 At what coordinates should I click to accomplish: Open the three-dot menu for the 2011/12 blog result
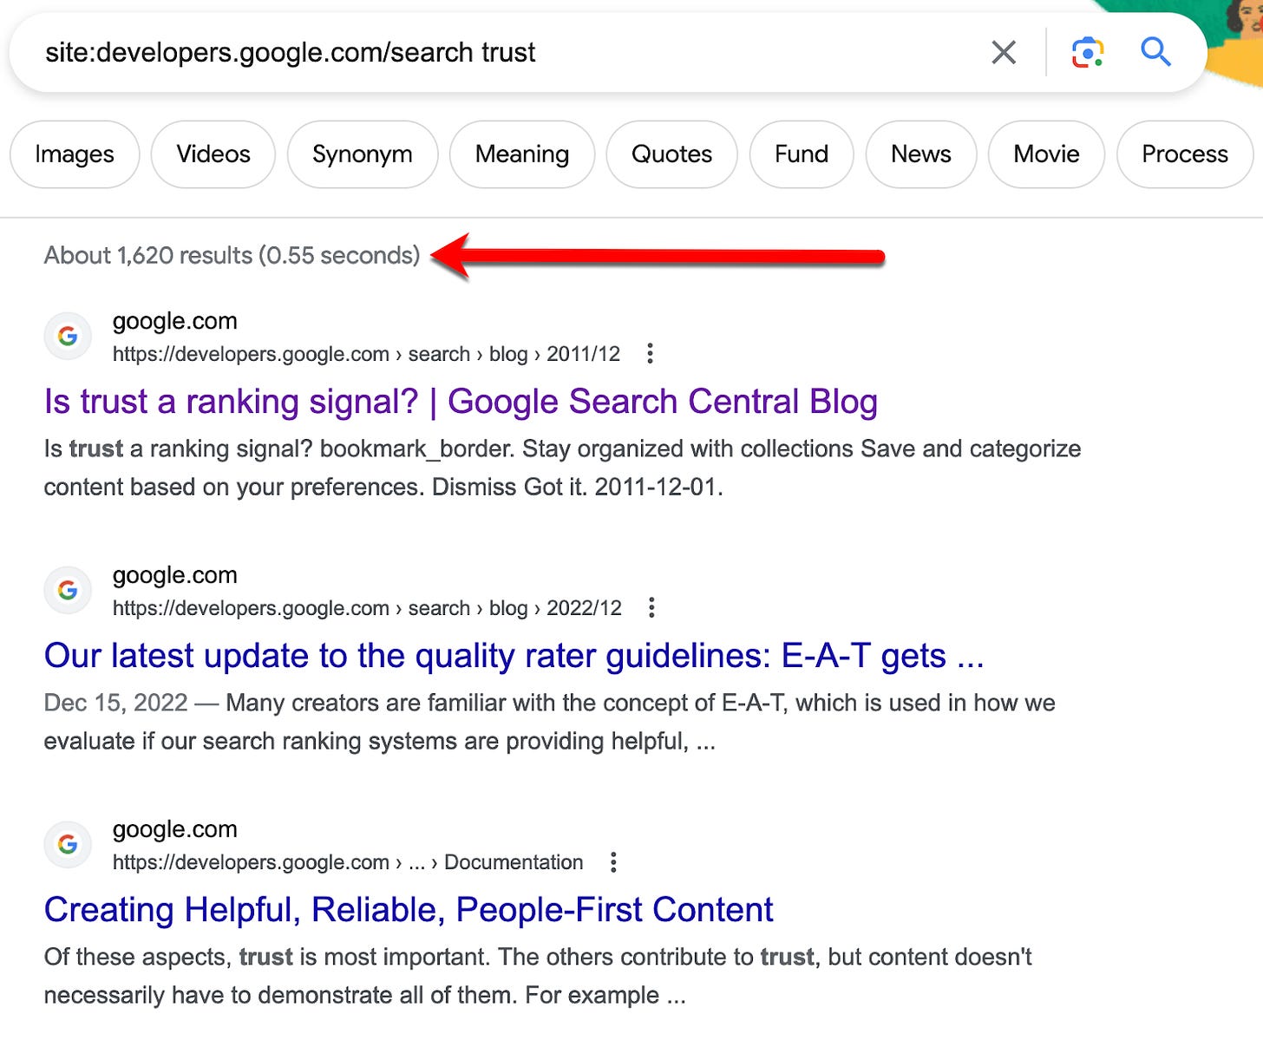650,354
